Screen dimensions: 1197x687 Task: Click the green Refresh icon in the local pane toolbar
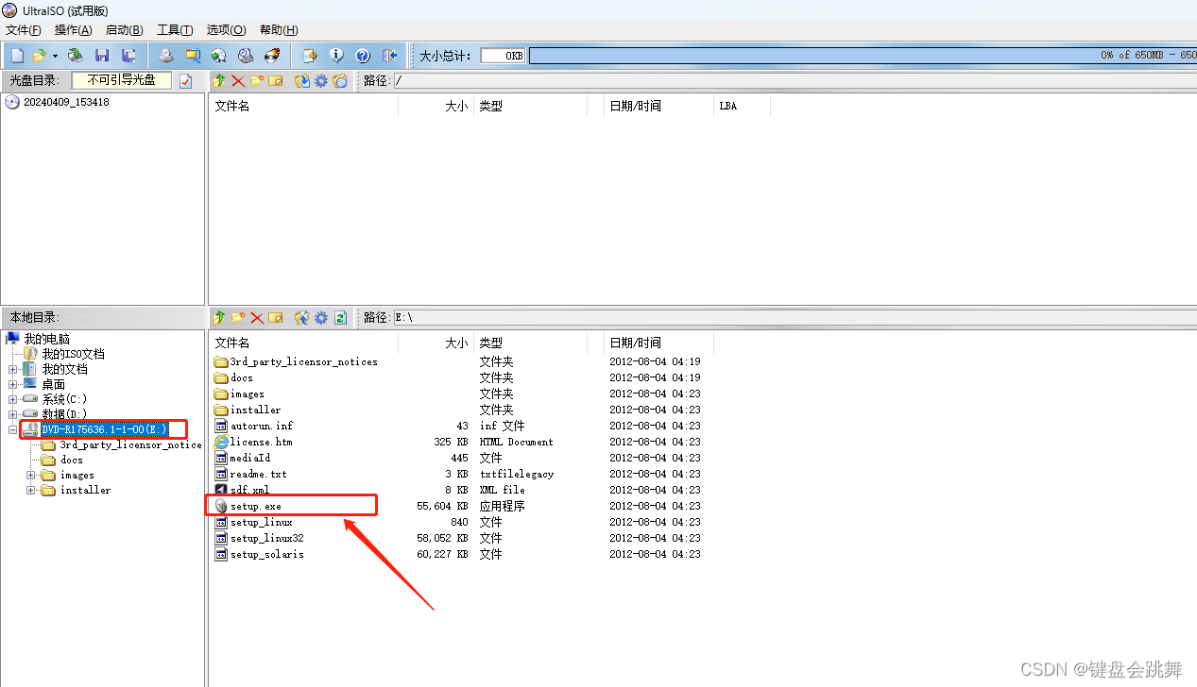click(x=340, y=318)
